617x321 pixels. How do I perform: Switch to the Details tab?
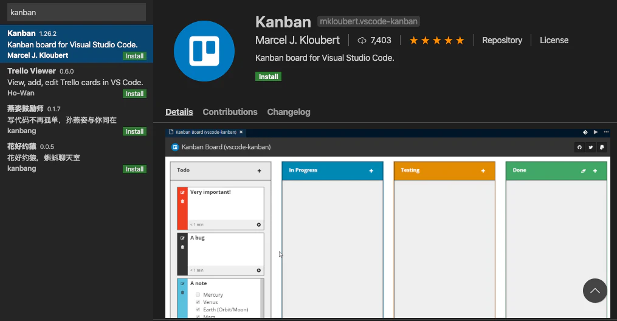[179, 112]
